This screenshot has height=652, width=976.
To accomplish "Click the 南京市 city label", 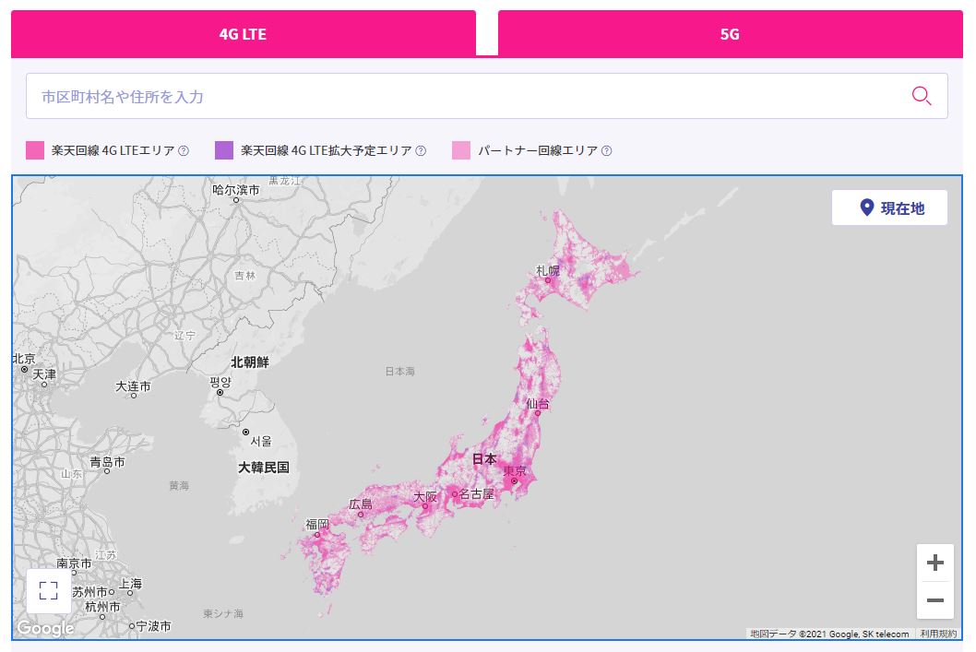I will [x=74, y=563].
